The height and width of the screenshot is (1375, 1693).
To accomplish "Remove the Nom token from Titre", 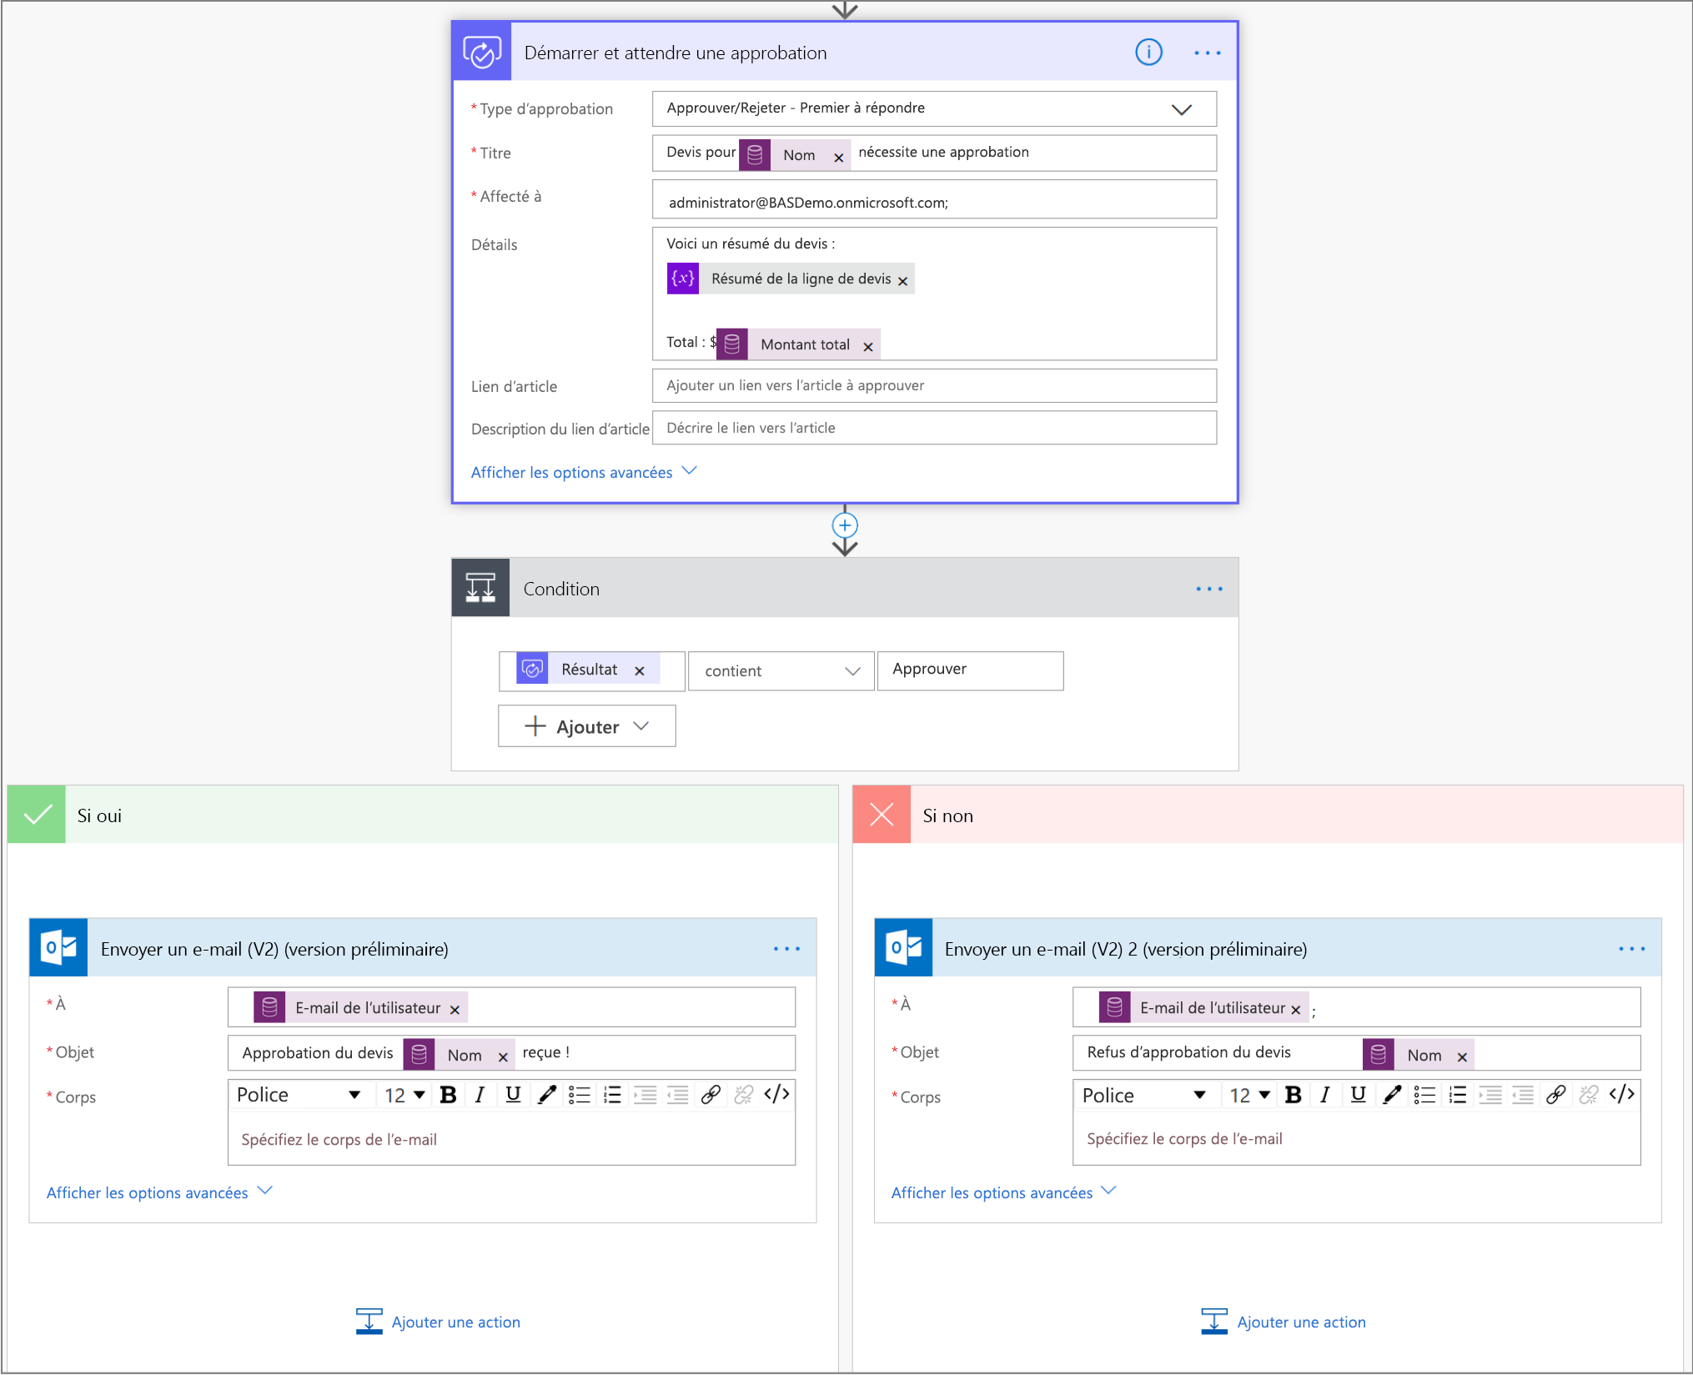I will [839, 157].
